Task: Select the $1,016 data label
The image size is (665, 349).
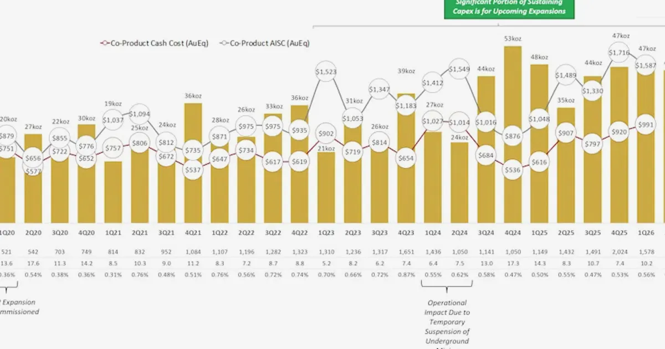Action: pos(486,122)
